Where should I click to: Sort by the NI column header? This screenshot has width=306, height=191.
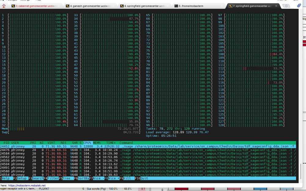click(42, 143)
